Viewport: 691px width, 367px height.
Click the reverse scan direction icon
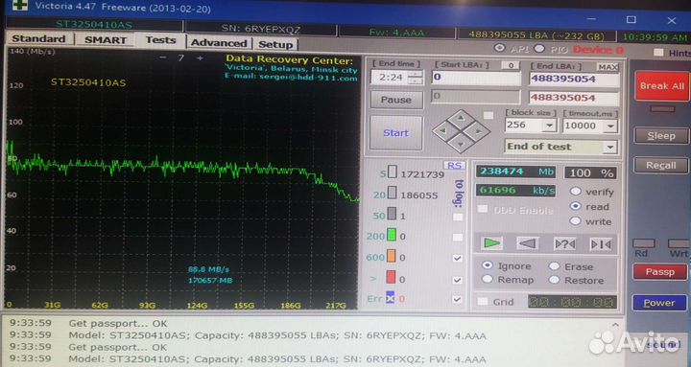click(528, 243)
